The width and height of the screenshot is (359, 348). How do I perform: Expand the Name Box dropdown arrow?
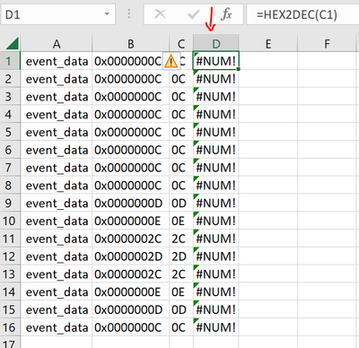pyautogui.click(x=107, y=13)
